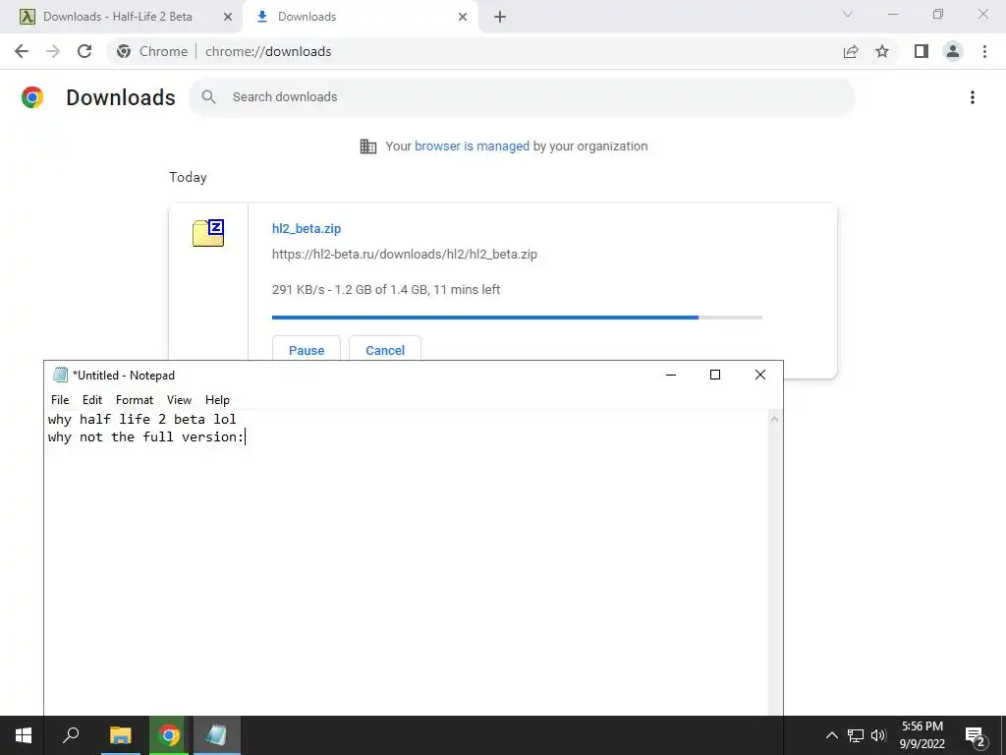The image size is (1006, 755).
Task: Go back using Chrome's back arrow
Action: click(22, 51)
